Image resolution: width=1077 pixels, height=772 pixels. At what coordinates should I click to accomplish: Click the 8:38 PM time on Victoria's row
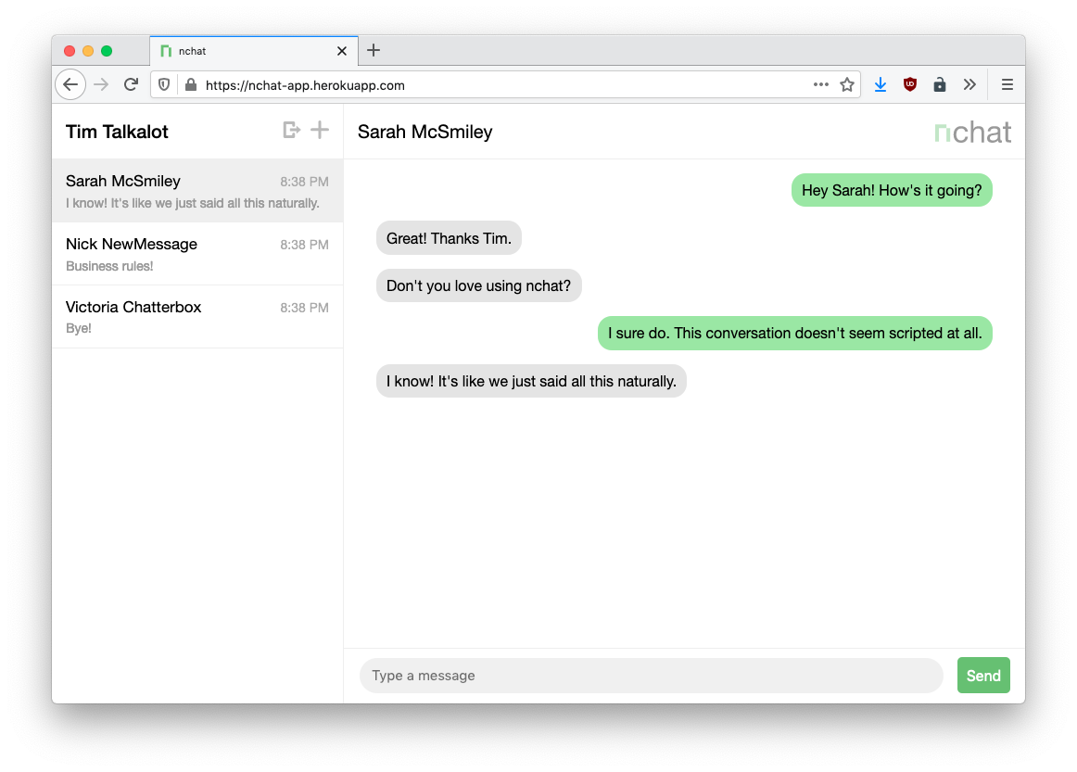pos(304,308)
